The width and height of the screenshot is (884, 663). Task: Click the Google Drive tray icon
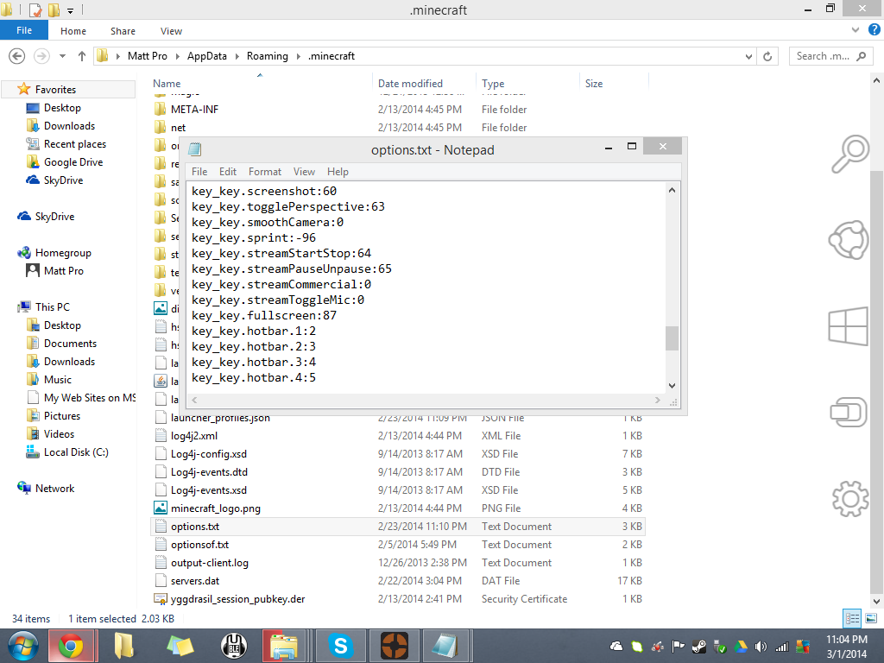741,647
